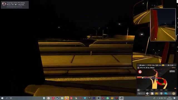Open the job info envelope tab in Route Advisor
The image size is (178, 100).
tap(152, 93)
